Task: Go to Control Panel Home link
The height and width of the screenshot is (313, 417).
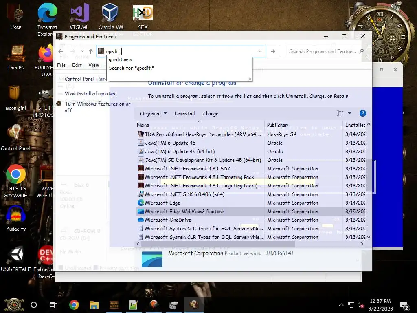Action: (x=86, y=79)
